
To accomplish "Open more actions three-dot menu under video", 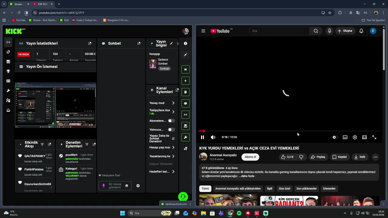I will coord(375,157).
